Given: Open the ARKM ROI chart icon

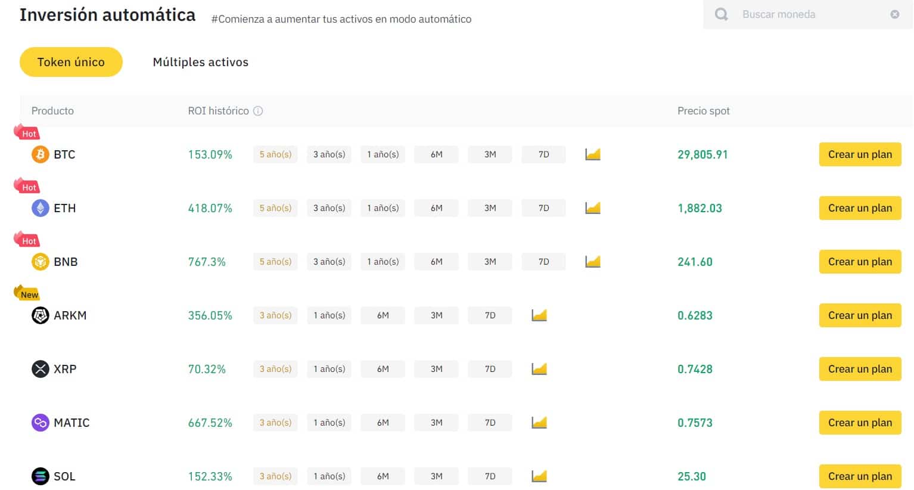Looking at the screenshot, I should (x=539, y=315).
